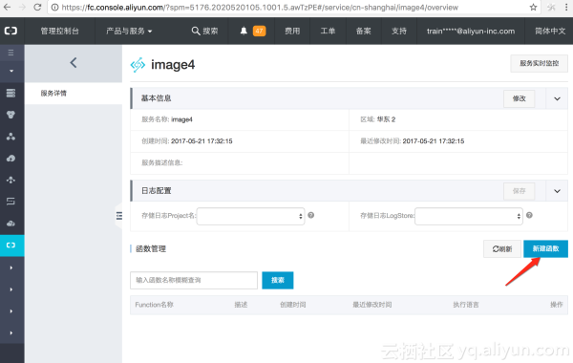Open the 产品与服务 dropdown menu
The image size is (573, 363).
[x=129, y=32]
